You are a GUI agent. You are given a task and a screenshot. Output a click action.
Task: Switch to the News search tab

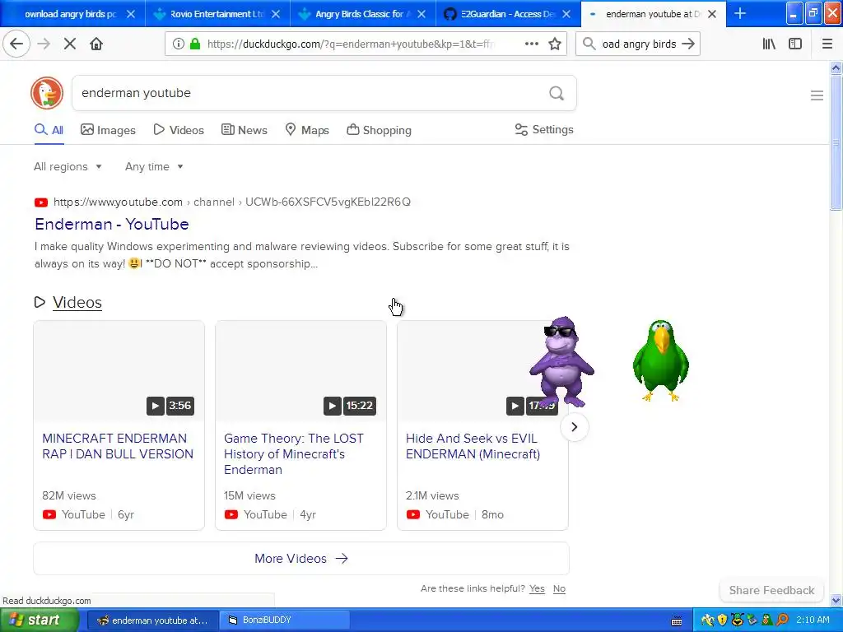[244, 130]
